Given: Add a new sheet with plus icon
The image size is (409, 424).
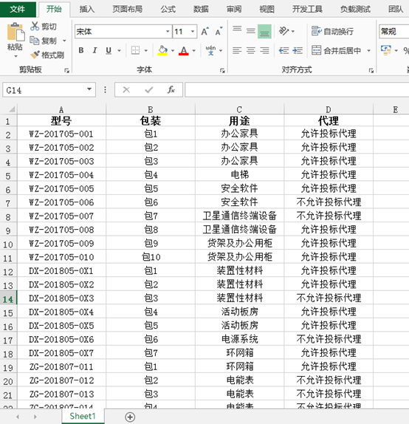Looking at the screenshot, I should [130, 417].
